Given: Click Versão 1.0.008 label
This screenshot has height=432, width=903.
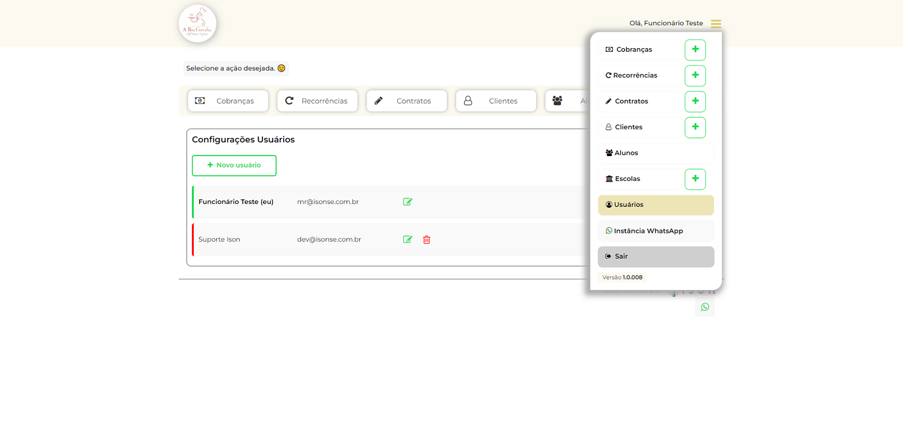Looking at the screenshot, I should 622,277.
